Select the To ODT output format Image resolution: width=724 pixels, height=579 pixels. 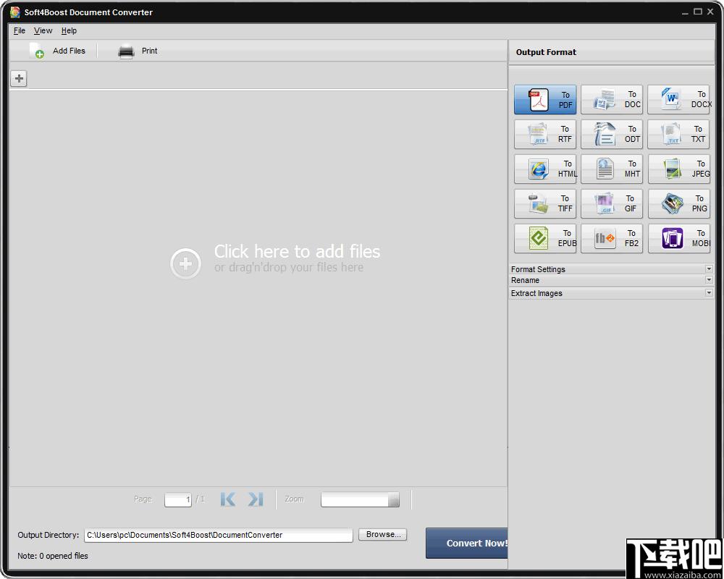[x=611, y=134]
